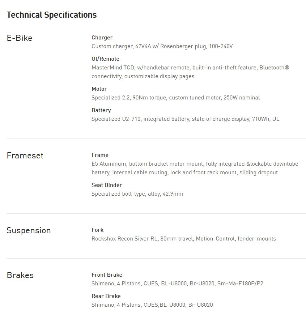The image size is (306, 315).
Task: Click the Battery spec label
Action: 101,110
